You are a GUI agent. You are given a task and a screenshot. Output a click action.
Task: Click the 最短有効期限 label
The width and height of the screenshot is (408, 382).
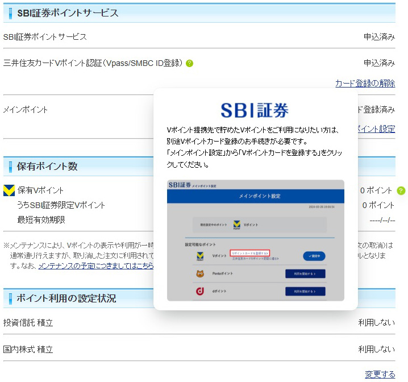click(x=41, y=220)
